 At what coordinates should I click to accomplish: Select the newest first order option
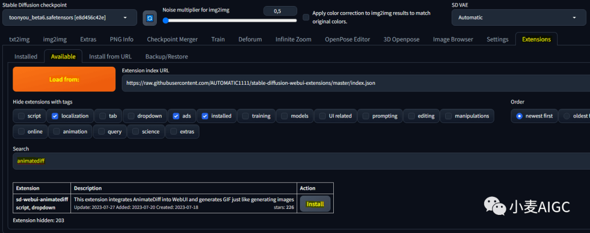(x=520, y=116)
